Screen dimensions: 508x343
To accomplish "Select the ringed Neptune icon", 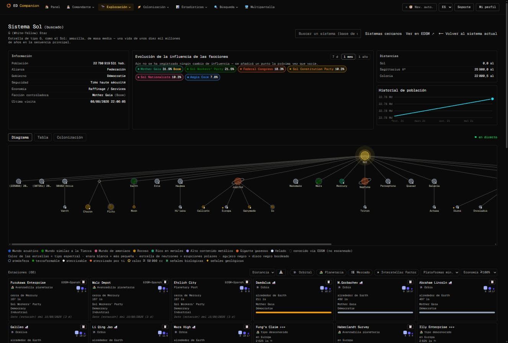I will [x=365, y=181].
